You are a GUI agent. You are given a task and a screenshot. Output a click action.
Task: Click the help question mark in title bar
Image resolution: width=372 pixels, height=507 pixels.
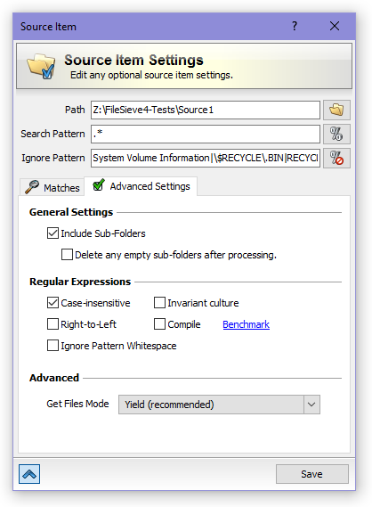coord(295,26)
